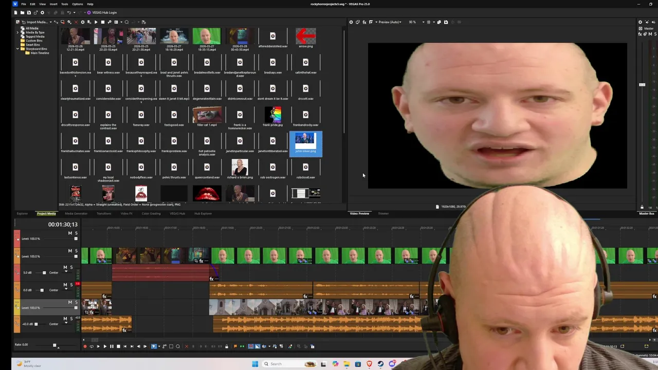Click the Media FX icon in Project Media
Image resolution: width=658 pixels, height=370 pixels.
click(x=89, y=22)
